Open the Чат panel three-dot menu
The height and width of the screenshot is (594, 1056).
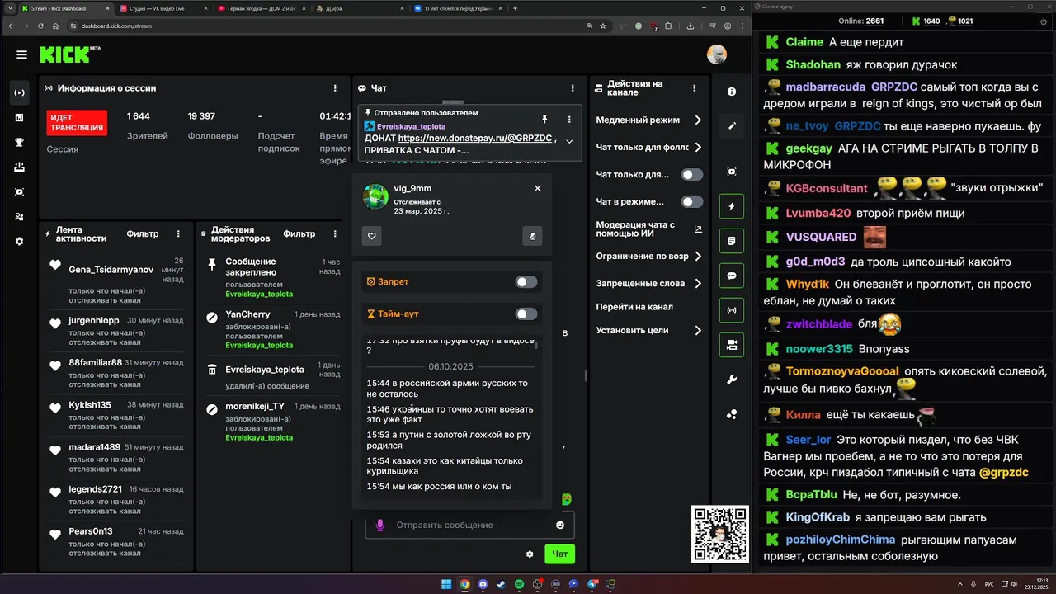[573, 88]
